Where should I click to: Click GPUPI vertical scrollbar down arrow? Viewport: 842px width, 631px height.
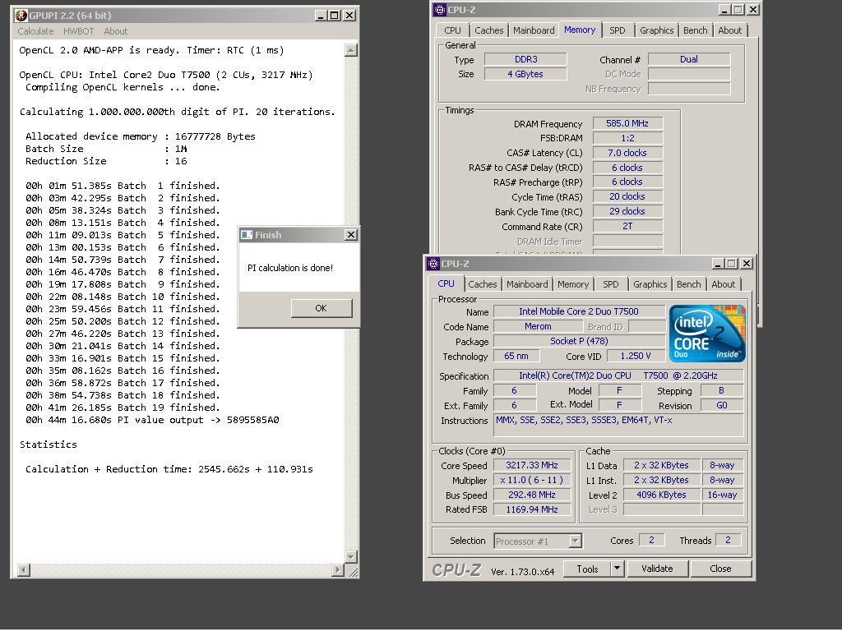[350, 557]
